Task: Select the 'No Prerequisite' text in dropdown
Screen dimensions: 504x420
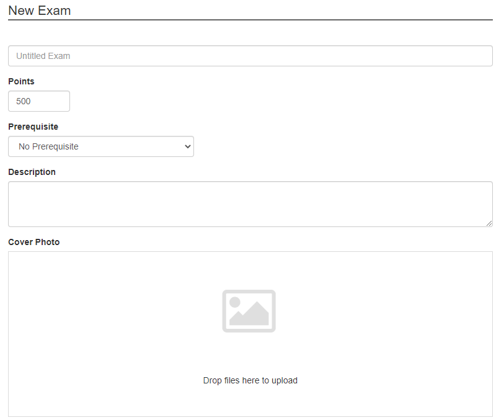Action: tap(48, 146)
